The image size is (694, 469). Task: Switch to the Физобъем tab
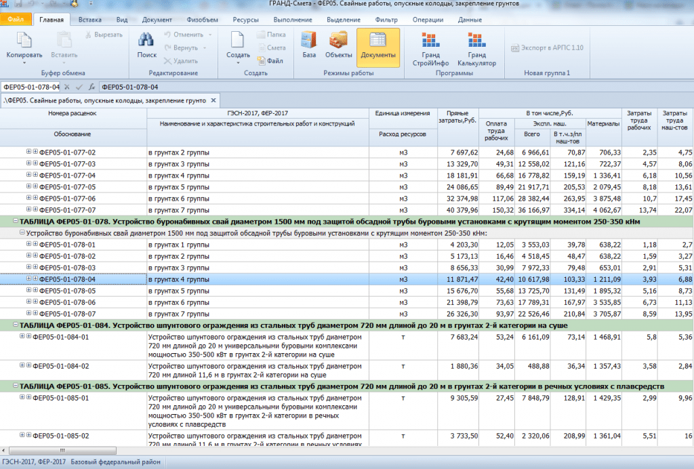pos(202,20)
